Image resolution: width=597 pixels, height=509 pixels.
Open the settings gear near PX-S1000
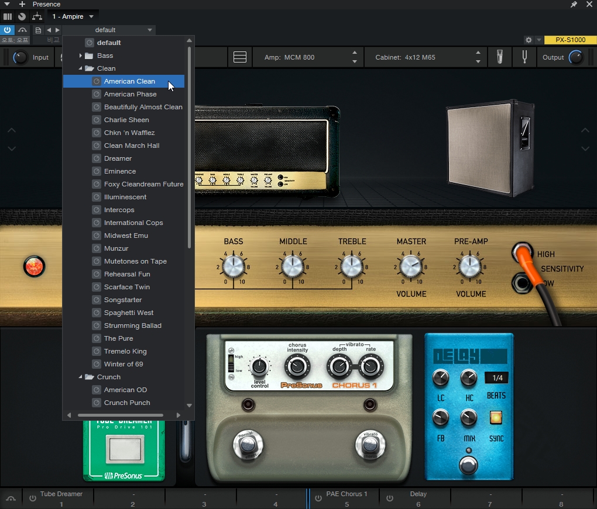(x=529, y=40)
